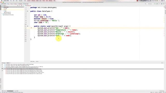Open the Help menu
Screen dimensions: 166x93
[54, 1]
